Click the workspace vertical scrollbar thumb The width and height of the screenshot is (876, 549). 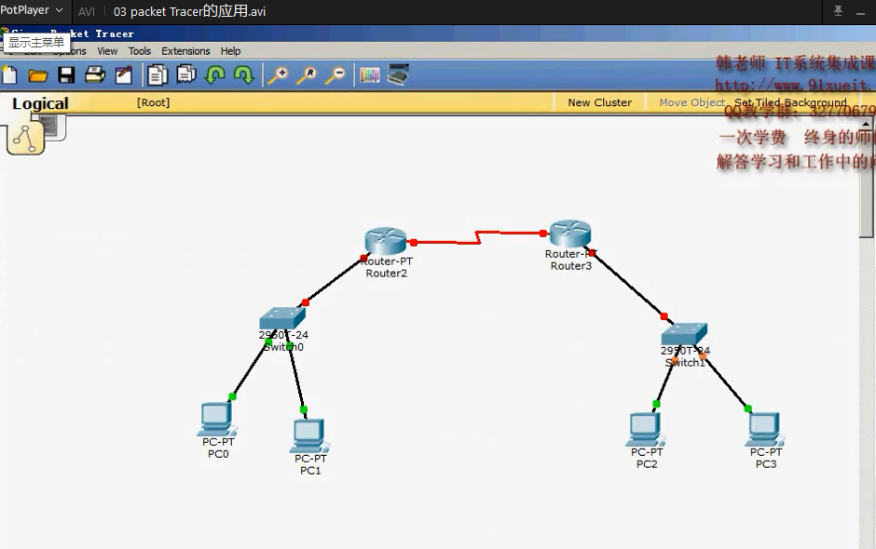pos(867,183)
